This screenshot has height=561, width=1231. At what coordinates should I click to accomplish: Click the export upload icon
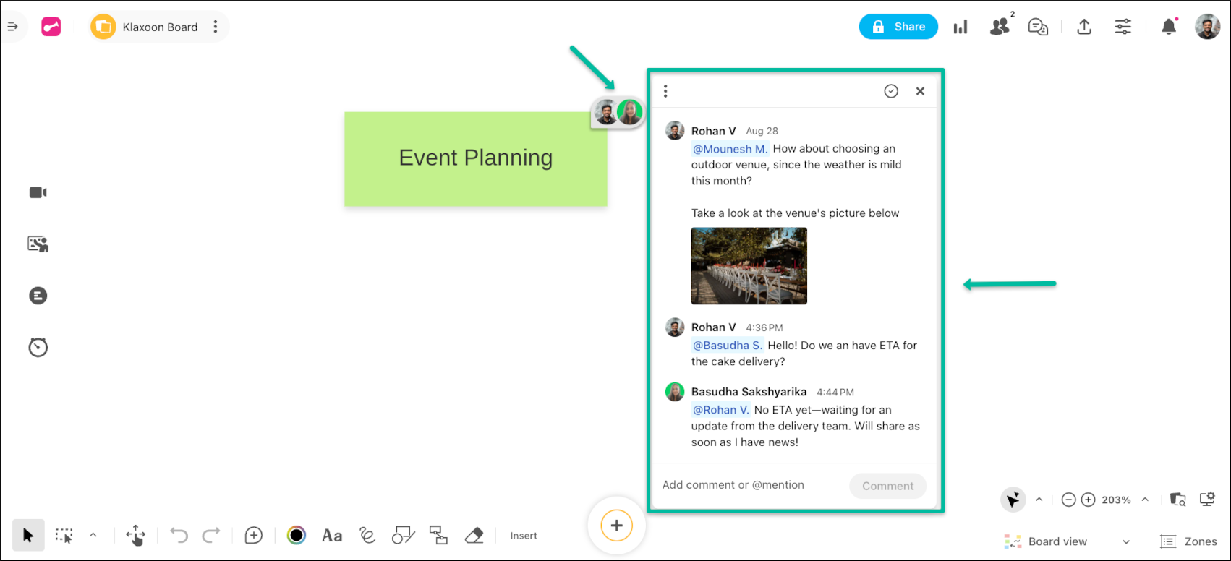pyautogui.click(x=1083, y=27)
